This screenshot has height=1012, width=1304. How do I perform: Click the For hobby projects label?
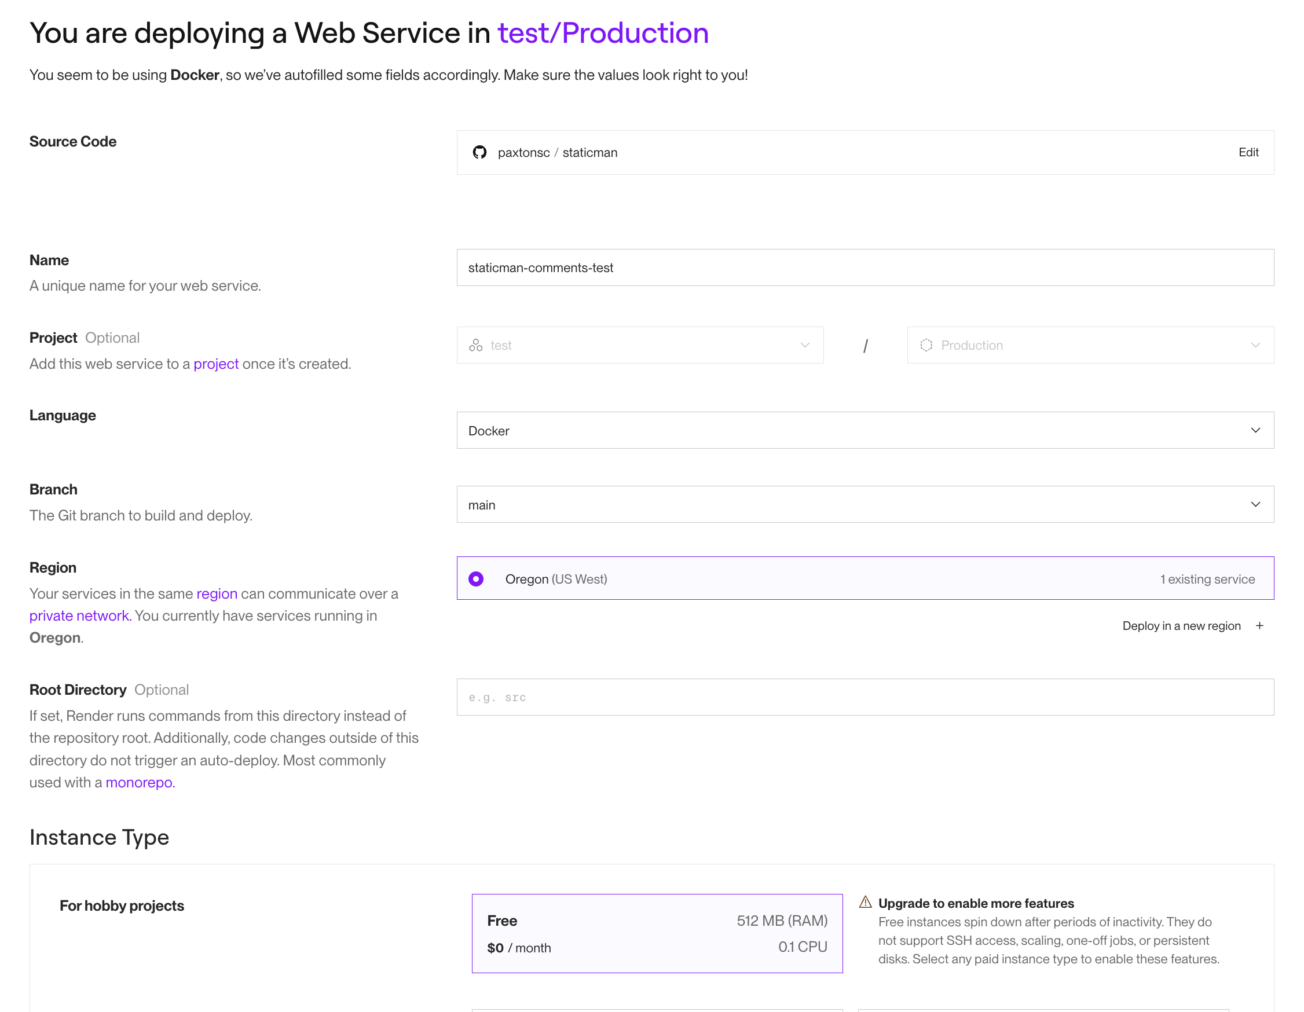122,905
